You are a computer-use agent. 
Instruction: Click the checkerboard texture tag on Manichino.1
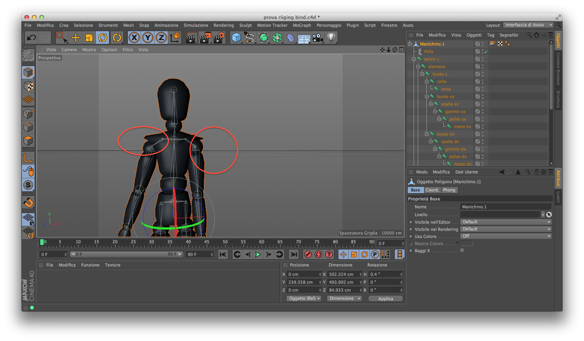[x=500, y=44]
